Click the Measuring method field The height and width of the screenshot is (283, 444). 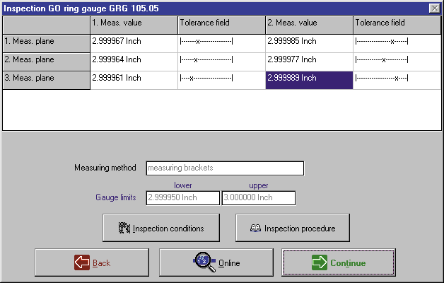click(225, 168)
